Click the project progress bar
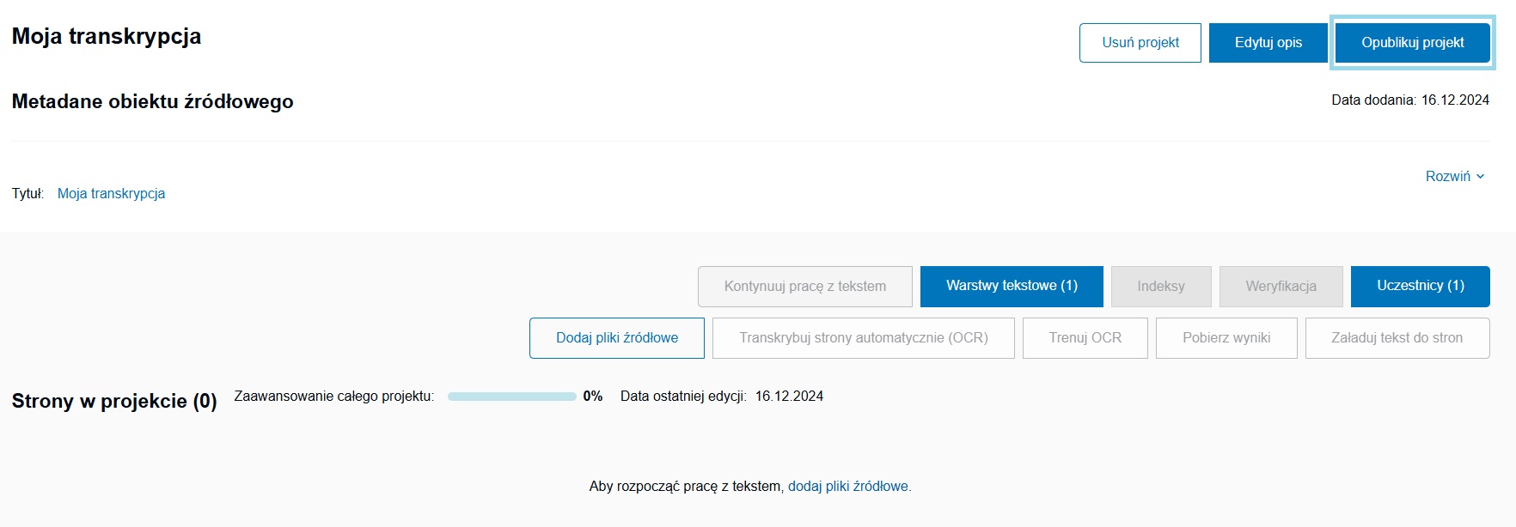1516x527 pixels. [x=512, y=397]
